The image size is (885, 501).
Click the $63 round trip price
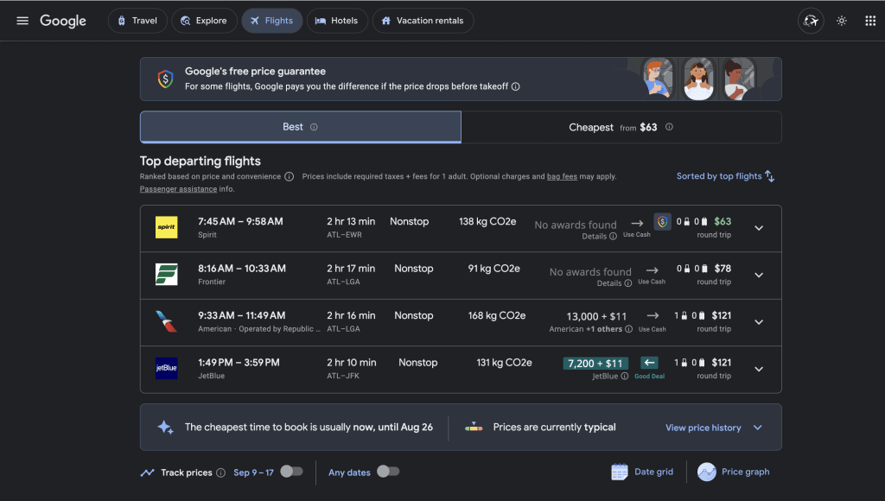723,222
